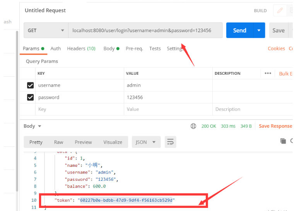Click the copy response icon
This screenshot has height=211, width=304.
click(283, 141)
